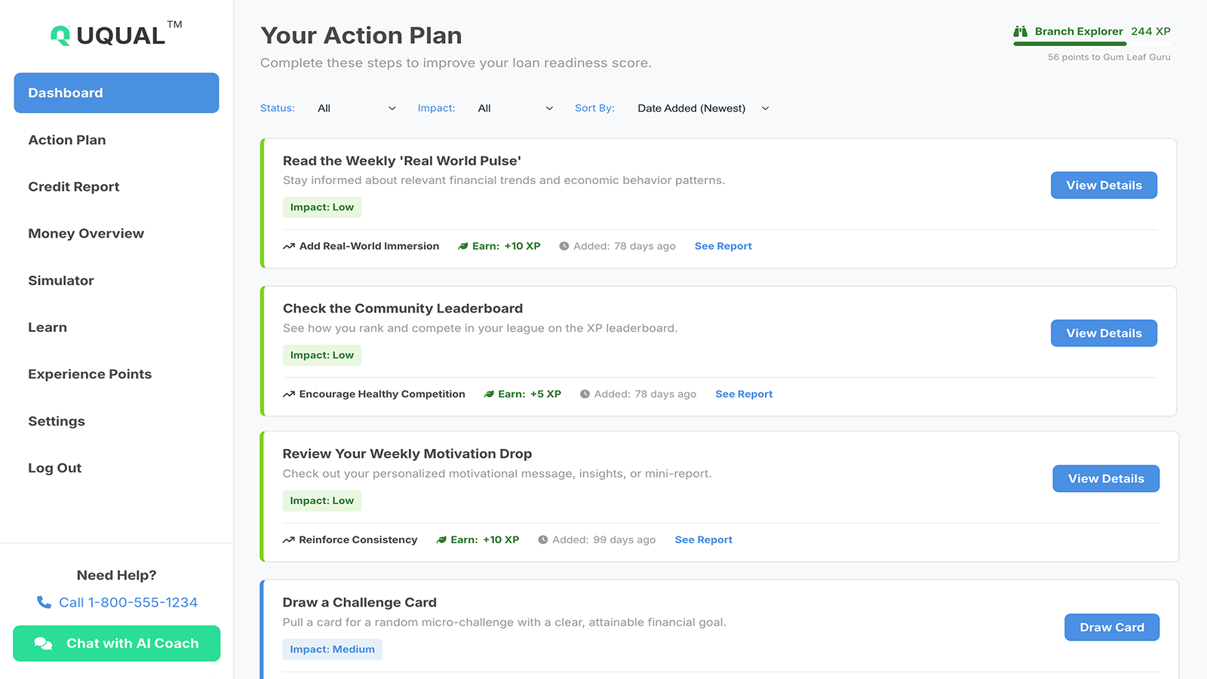Click the chat bubbles icon on AI Coach
1207x679 pixels.
pyautogui.click(x=44, y=644)
